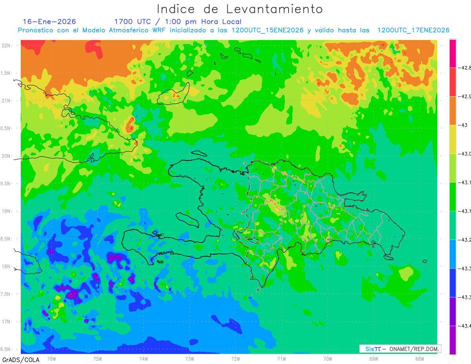Click the '73W' longitude label
471x364 pixels.
point(190,359)
